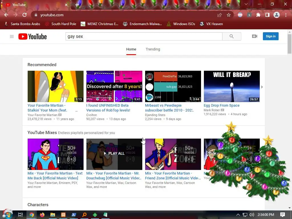292x219 pixels.
Task: Open I found UNFINISHED Beta Versions title
Action: point(108,108)
